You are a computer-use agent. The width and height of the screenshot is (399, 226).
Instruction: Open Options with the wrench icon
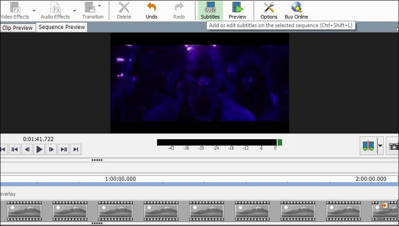[269, 10]
